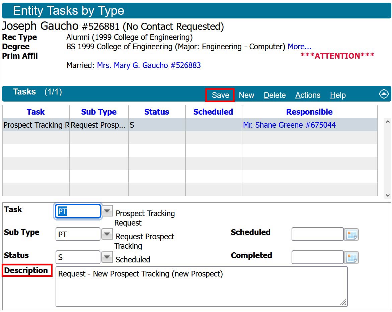
Task: Click the task list scrollbar down arrow
Action: coord(387,195)
